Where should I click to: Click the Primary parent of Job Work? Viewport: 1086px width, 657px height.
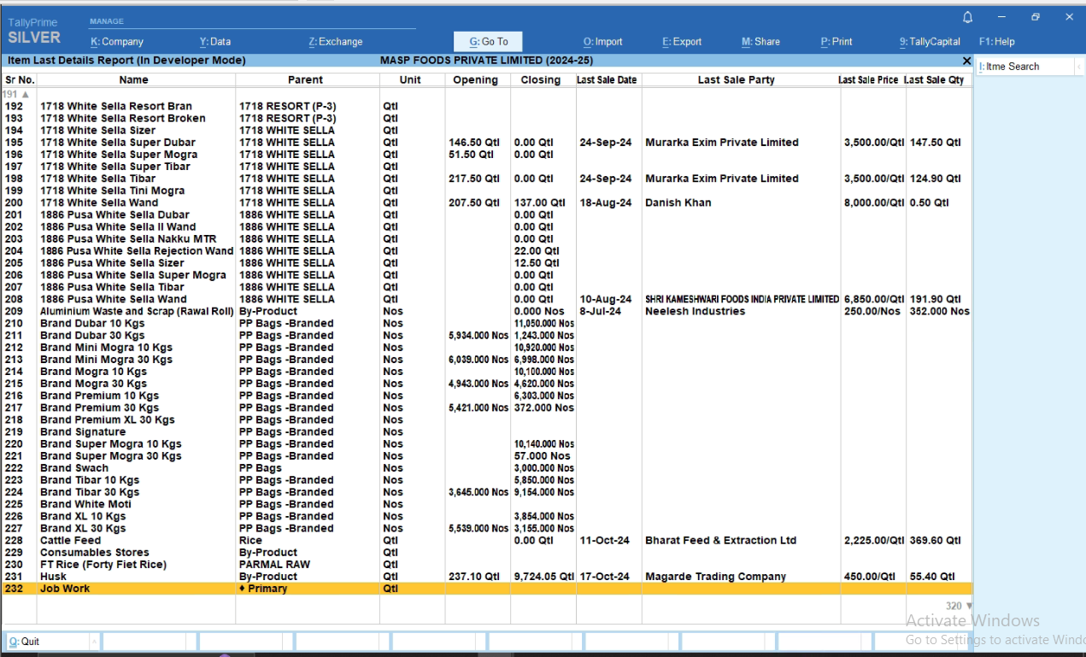263,589
